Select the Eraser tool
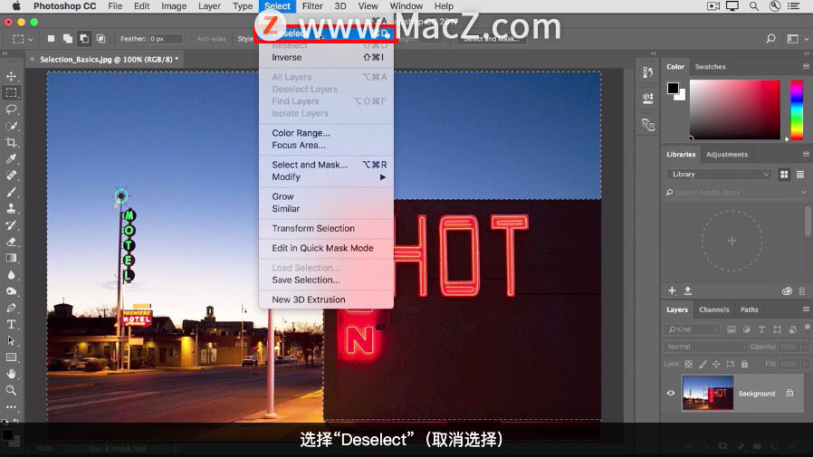The image size is (813, 457). click(x=11, y=242)
